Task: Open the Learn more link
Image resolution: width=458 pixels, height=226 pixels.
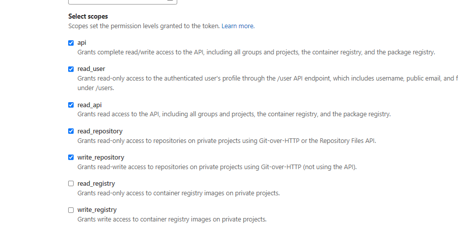Action: tap(237, 26)
